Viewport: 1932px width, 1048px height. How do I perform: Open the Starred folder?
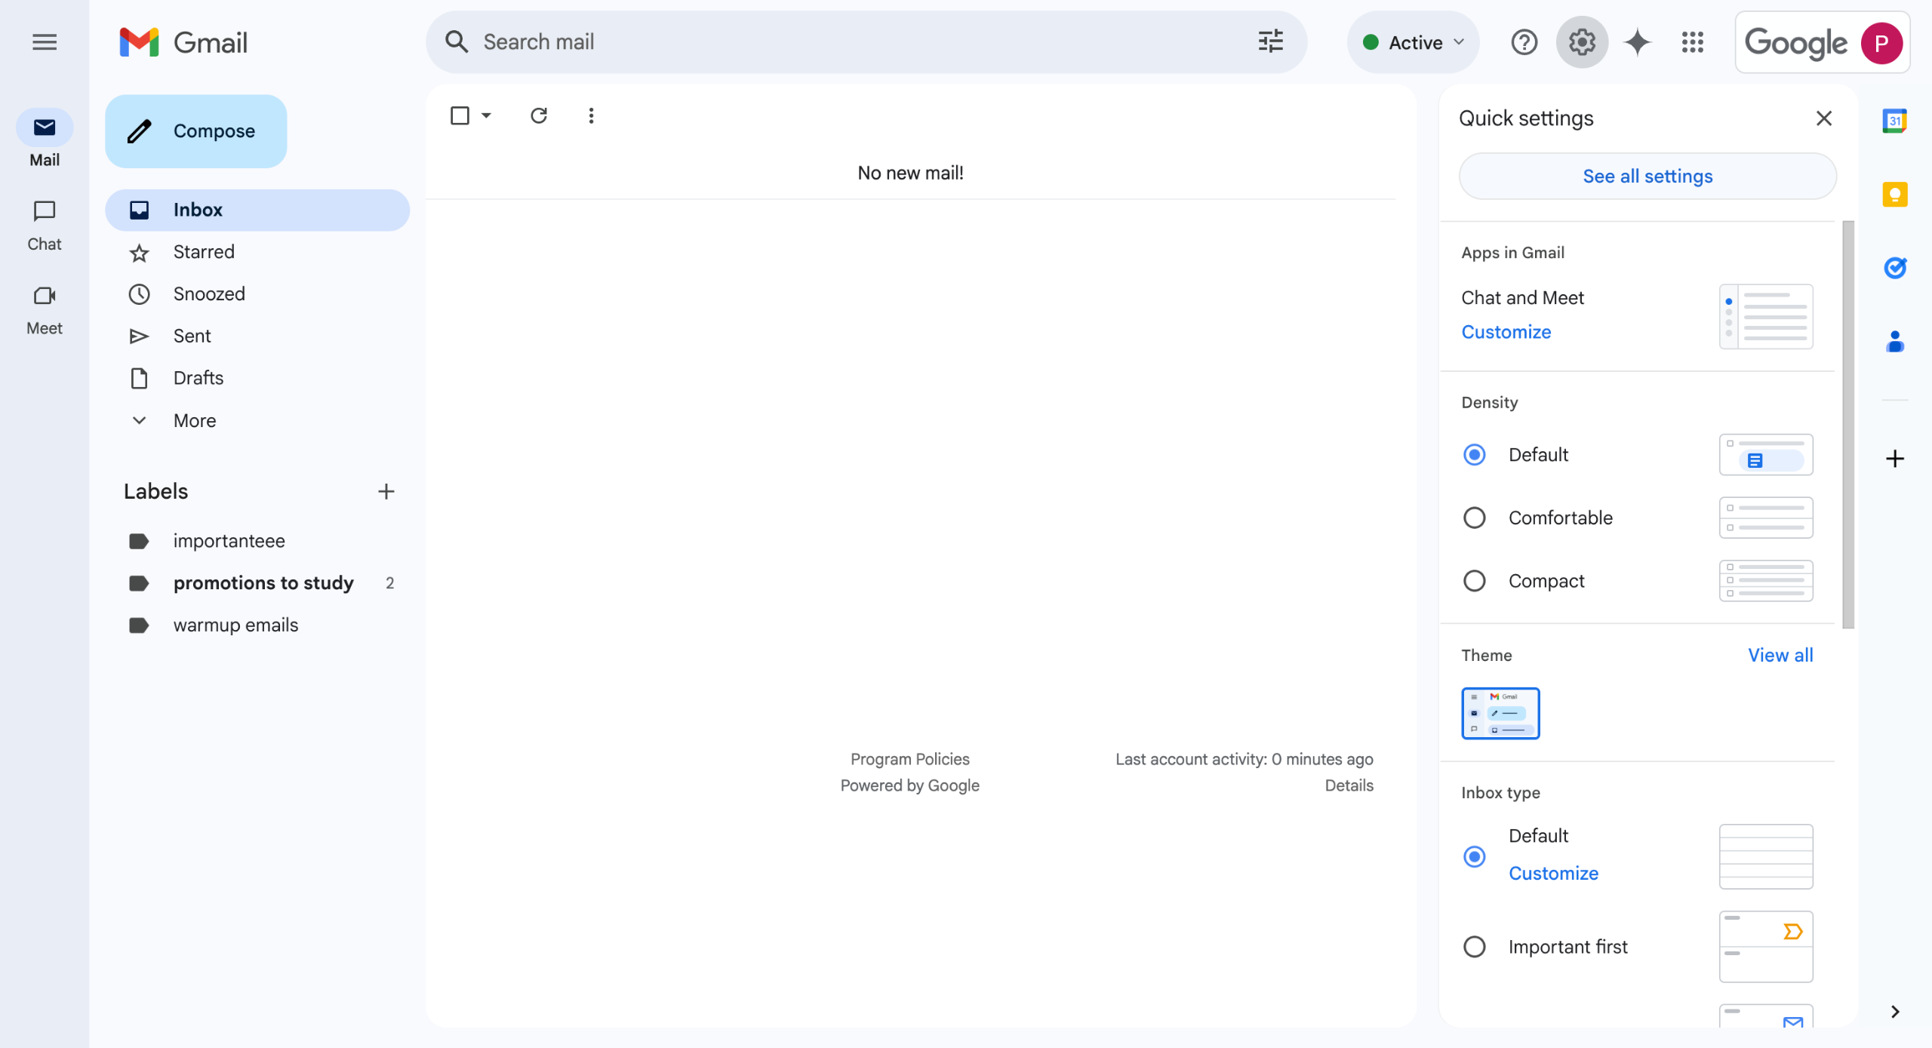pyautogui.click(x=203, y=252)
